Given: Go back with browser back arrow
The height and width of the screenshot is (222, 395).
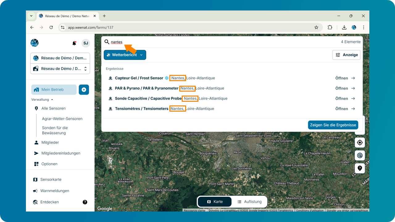Looking at the screenshot, I should pyautogui.click(x=32, y=27).
